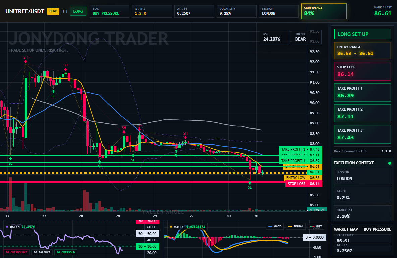Click the 86.53 price axis tag
The image size is (397, 258).
(x=315, y=178)
